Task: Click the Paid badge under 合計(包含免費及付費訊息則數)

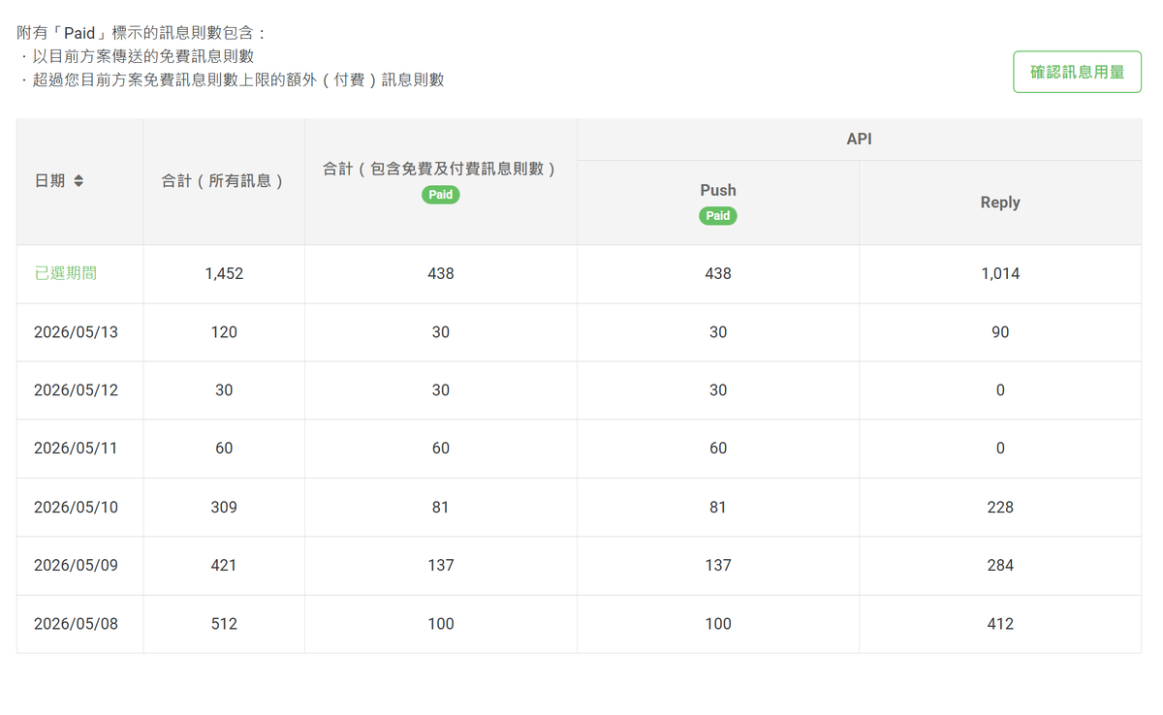Action: click(441, 195)
